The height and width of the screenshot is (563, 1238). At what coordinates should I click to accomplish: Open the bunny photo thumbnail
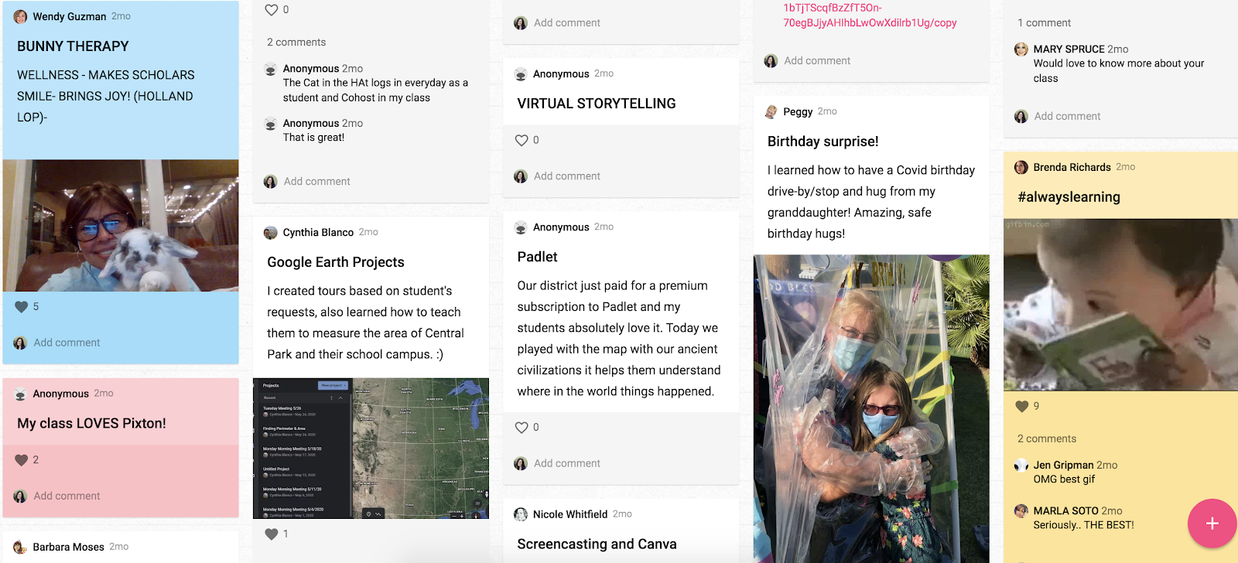(x=121, y=226)
